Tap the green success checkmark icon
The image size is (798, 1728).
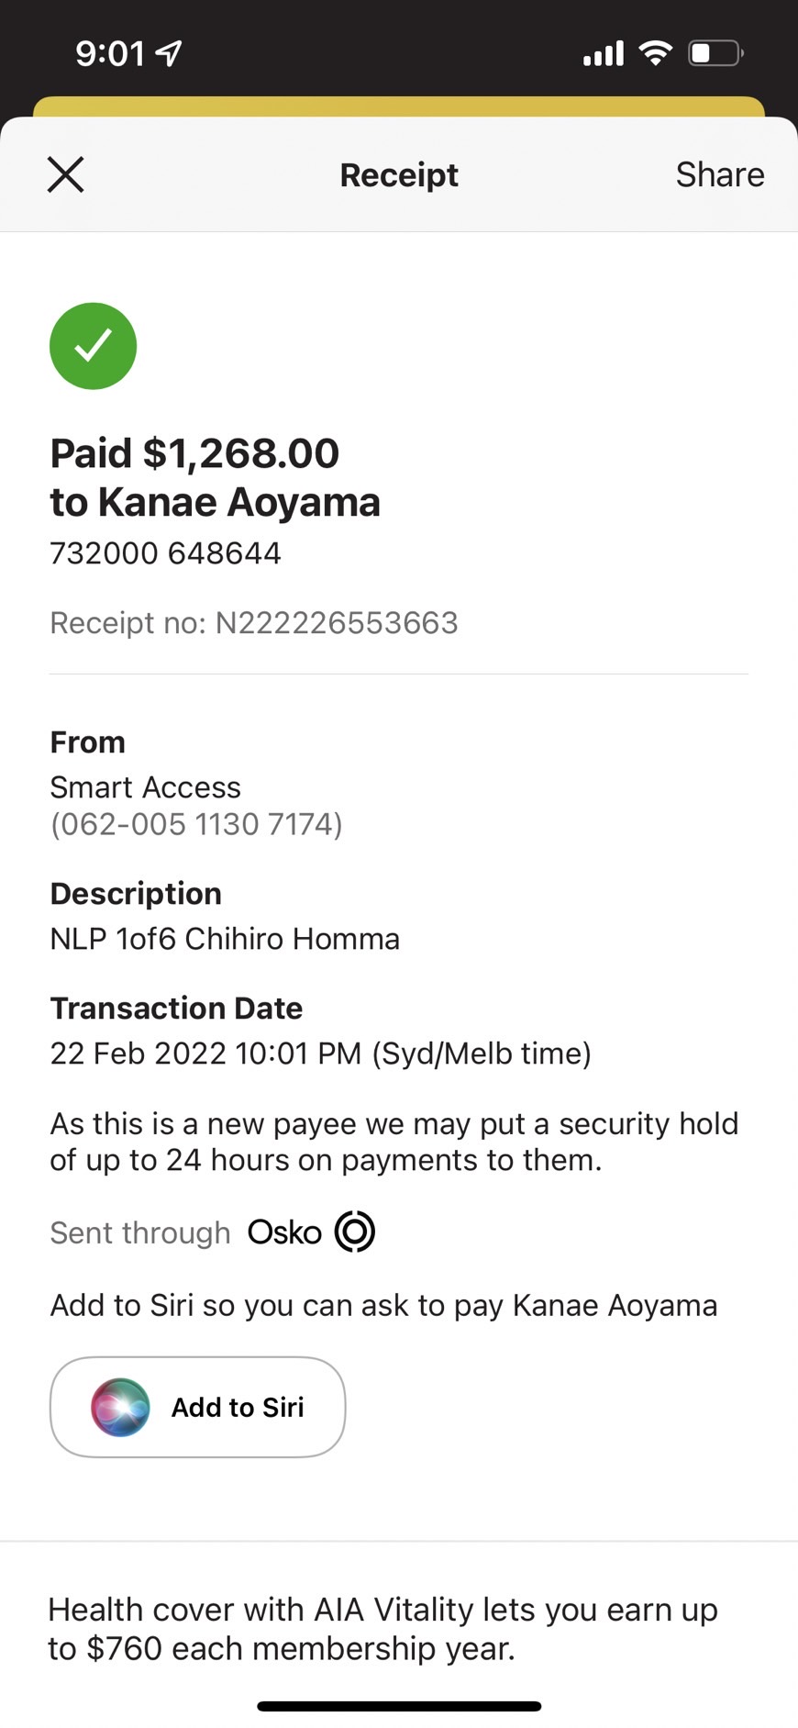click(x=93, y=346)
